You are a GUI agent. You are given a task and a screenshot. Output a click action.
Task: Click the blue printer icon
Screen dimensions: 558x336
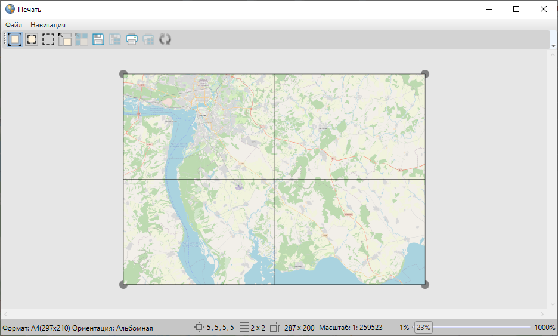[x=132, y=40]
